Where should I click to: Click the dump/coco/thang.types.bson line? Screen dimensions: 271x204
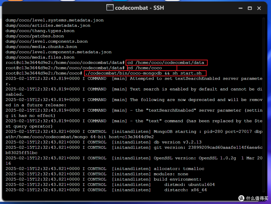click(x=40, y=31)
